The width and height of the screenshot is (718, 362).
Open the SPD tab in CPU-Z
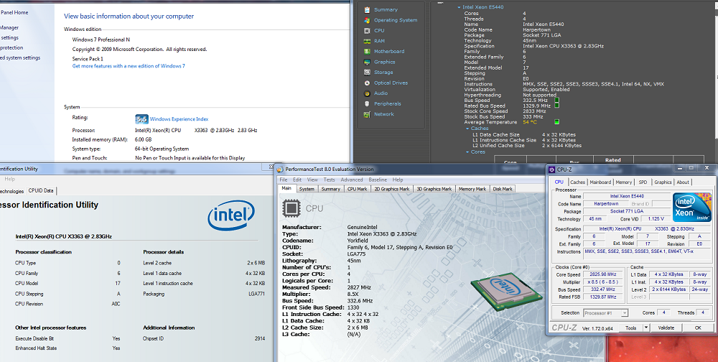[x=643, y=182]
